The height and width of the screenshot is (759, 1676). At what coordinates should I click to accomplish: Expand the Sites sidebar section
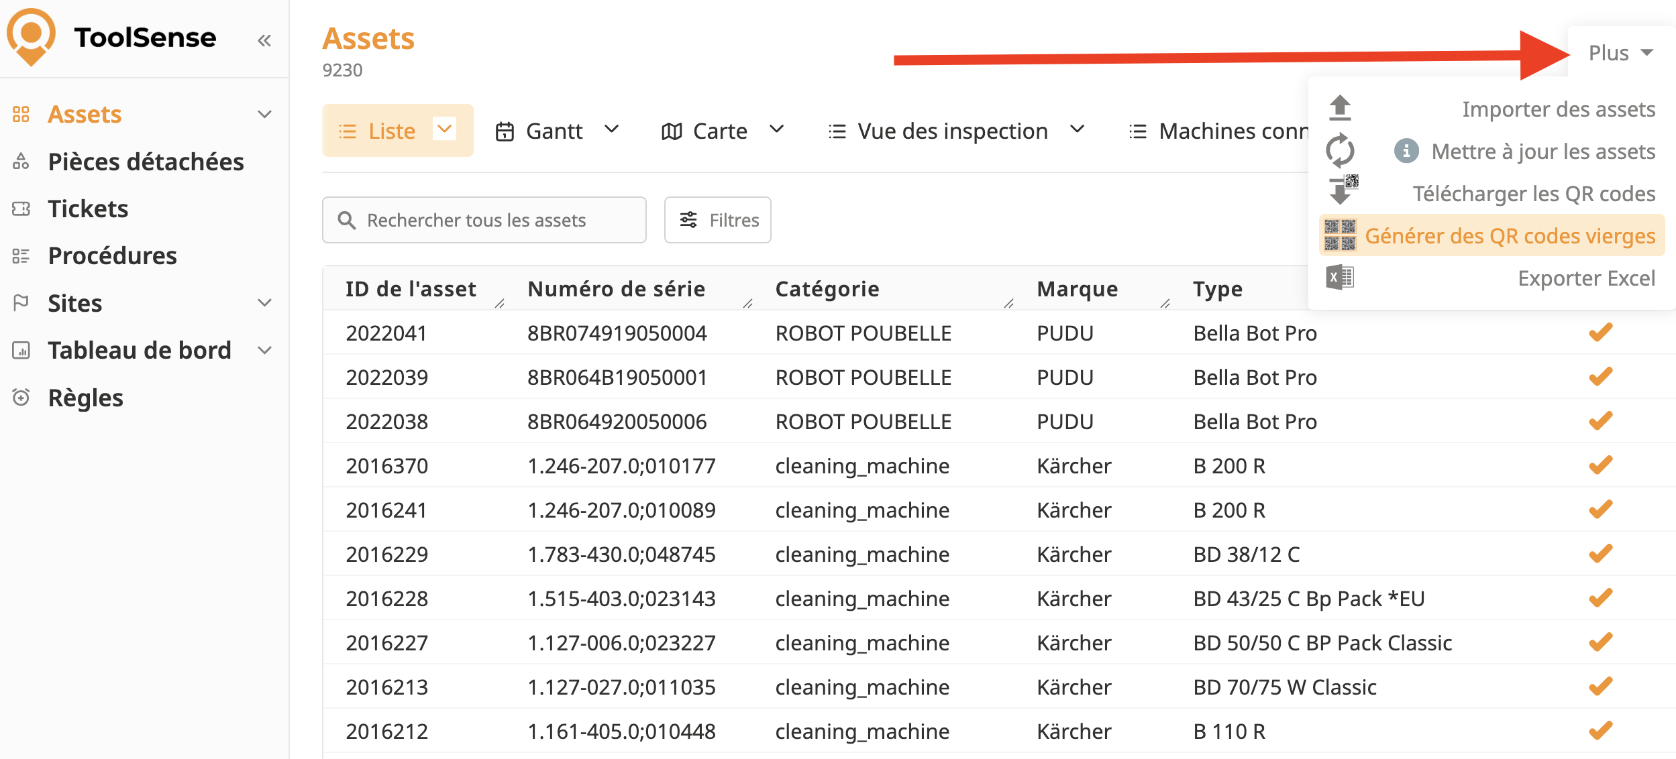pos(265,303)
